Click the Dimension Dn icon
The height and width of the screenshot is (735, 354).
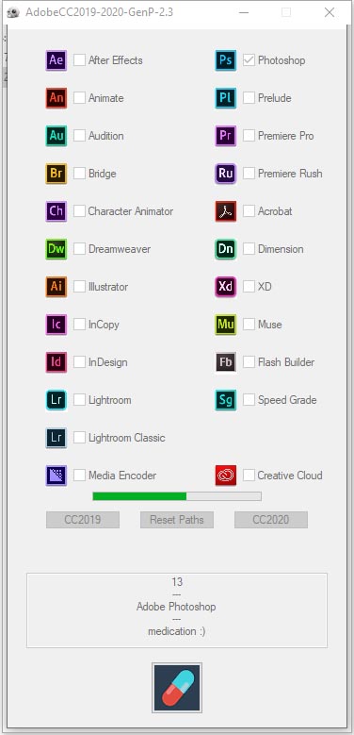click(x=226, y=249)
